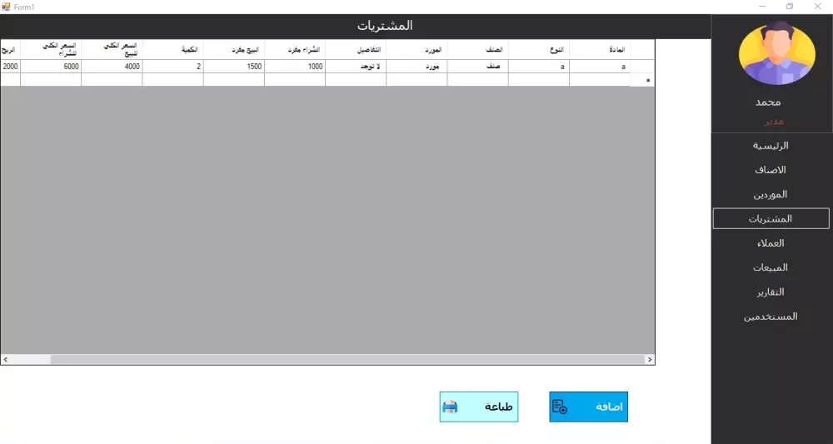This screenshot has height=444, width=833.
Task: Close the Form1 window
Action: tap(818, 7)
